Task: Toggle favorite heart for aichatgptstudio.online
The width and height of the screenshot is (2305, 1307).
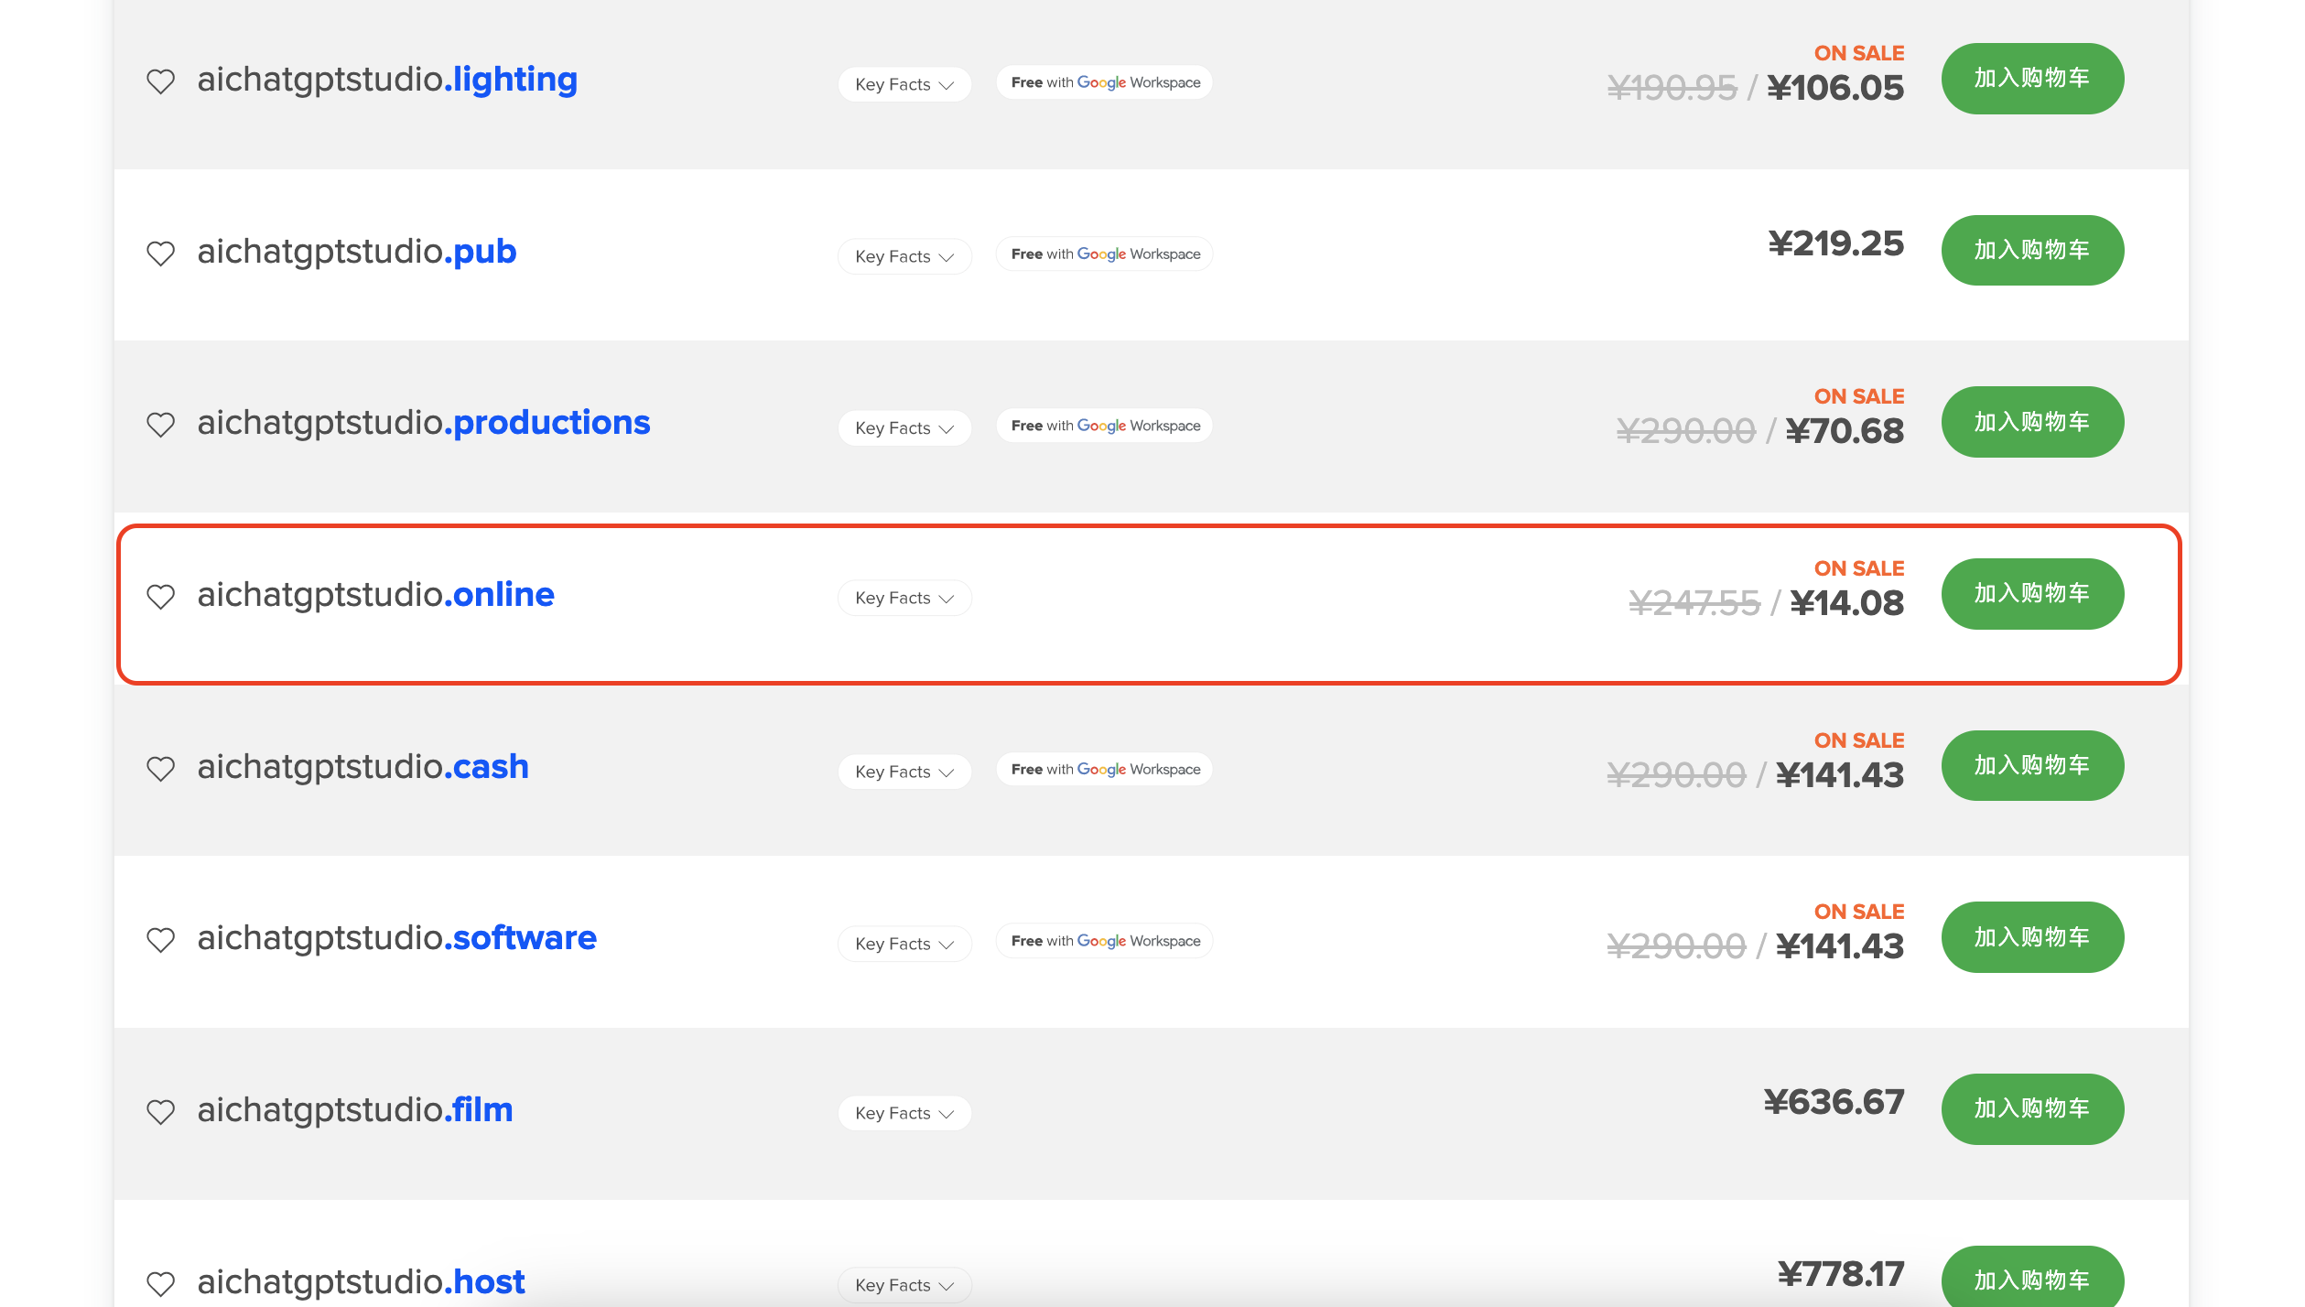Action: 161,597
